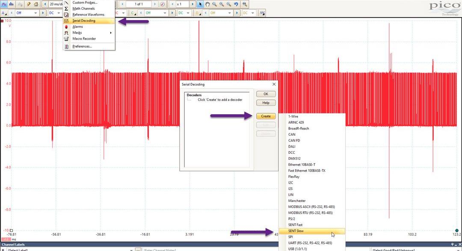The image size is (462, 251).
Task: Switch to Spectrum mode icon
Action: (12, 4)
